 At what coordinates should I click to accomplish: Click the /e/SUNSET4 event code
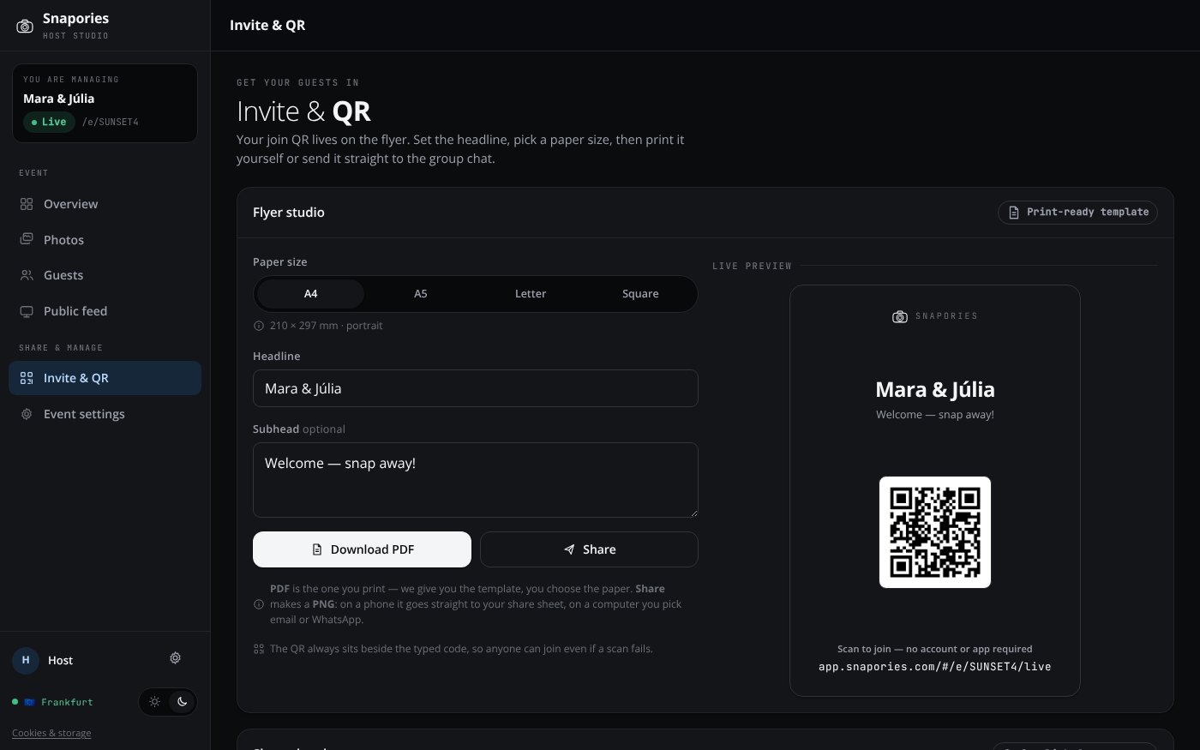click(x=111, y=122)
